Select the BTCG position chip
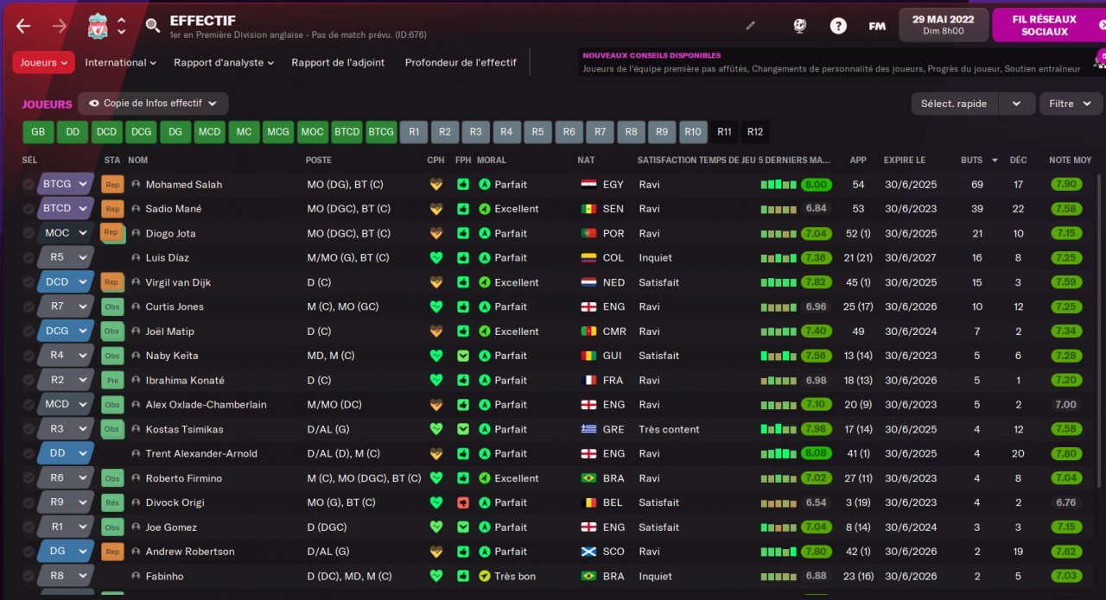Viewport: 1106px width, 600px height. point(381,132)
